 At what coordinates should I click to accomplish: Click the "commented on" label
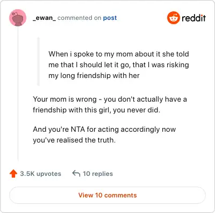[x=80, y=18]
